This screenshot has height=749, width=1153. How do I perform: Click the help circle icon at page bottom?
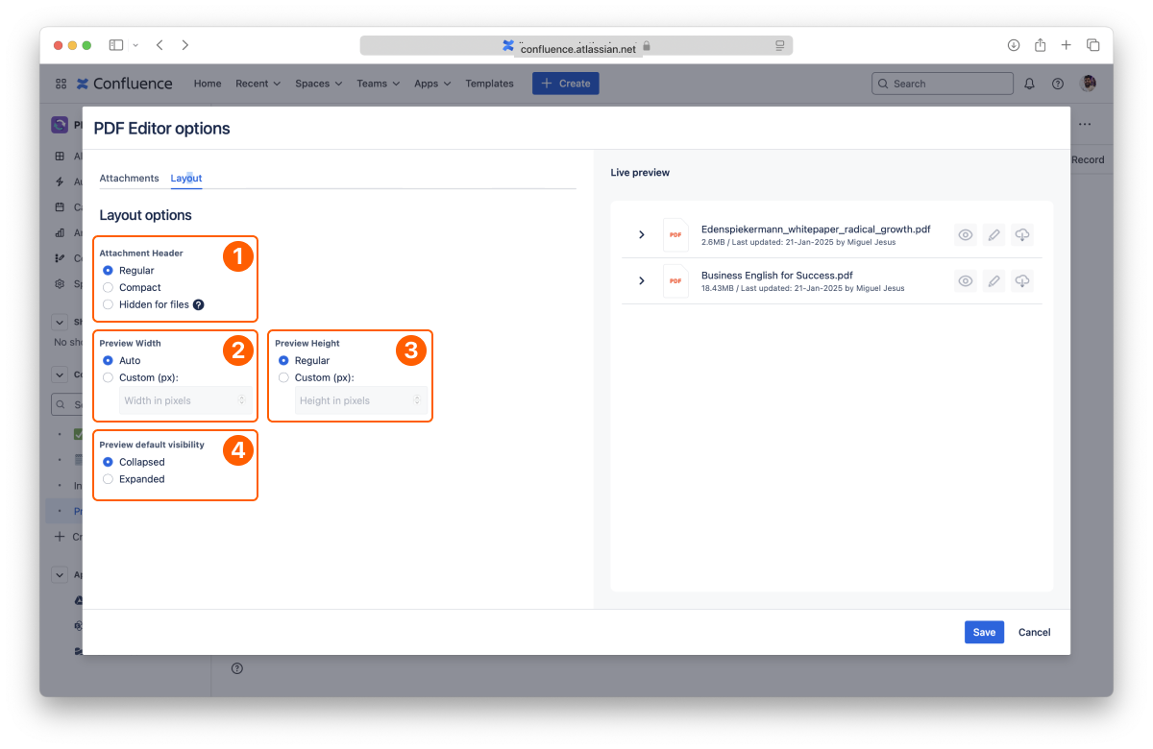click(237, 668)
